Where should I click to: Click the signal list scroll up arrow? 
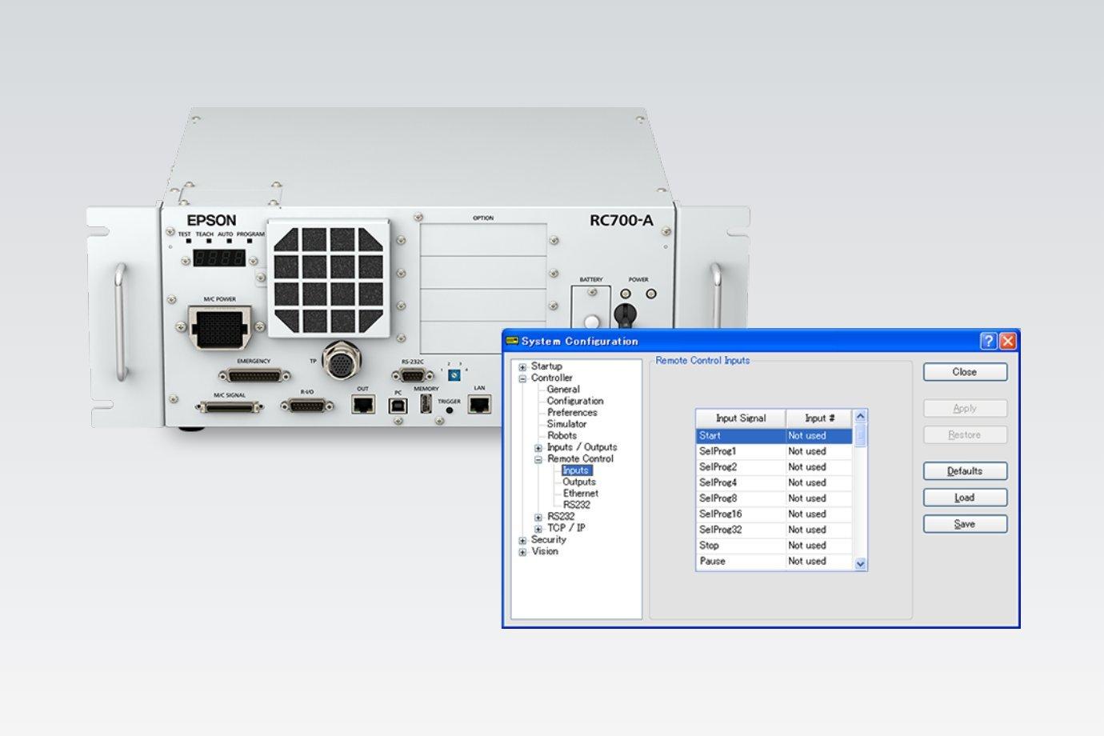point(861,417)
